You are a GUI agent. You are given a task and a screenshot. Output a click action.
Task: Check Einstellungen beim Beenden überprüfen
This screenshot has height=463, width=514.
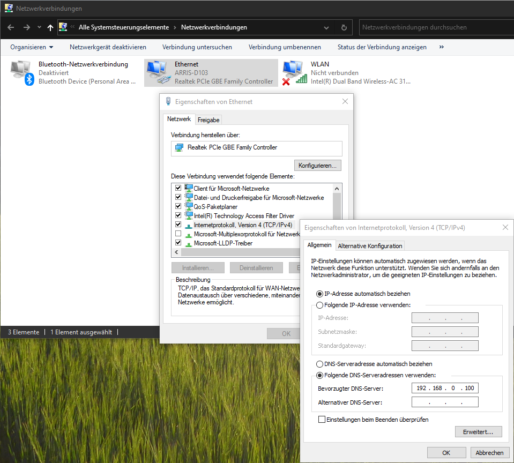click(x=322, y=420)
